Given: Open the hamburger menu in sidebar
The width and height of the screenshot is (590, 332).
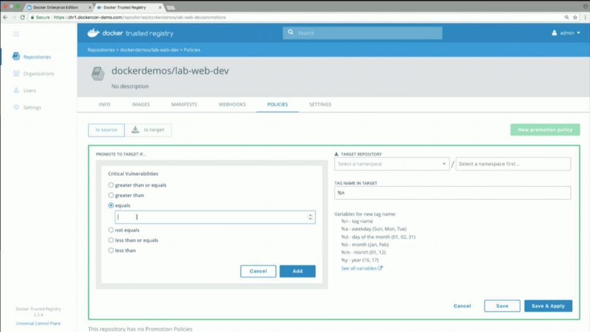Looking at the screenshot, I should pos(16,34).
